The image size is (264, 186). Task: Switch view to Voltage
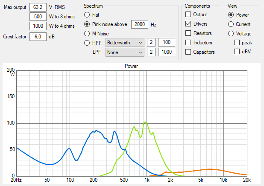pyautogui.click(x=231, y=33)
